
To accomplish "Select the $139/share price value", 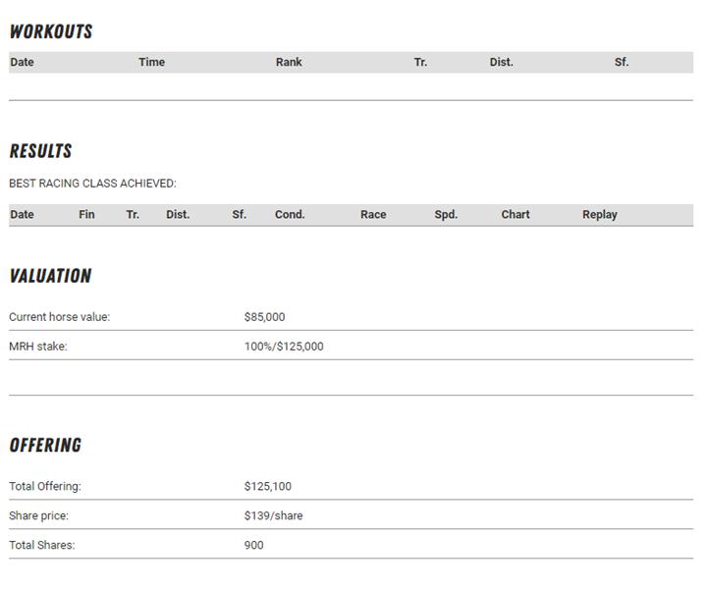I will tap(273, 515).
